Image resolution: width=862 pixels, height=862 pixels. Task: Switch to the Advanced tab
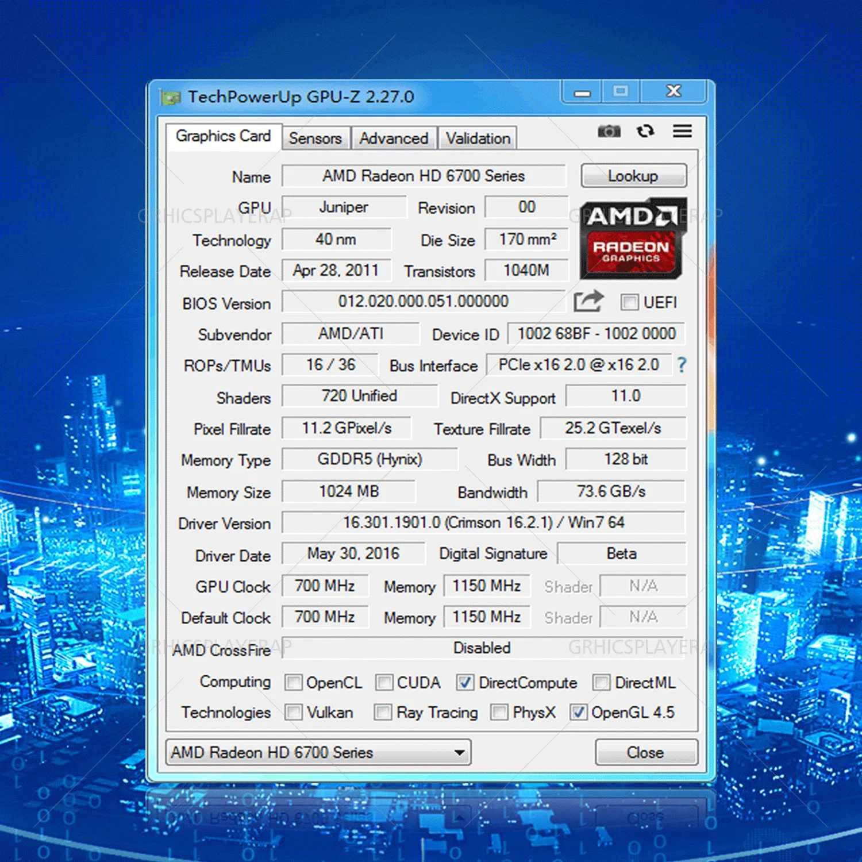pos(394,138)
